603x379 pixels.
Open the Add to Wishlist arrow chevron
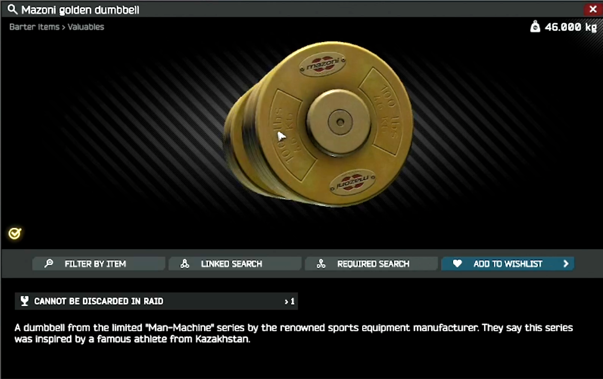coord(566,264)
